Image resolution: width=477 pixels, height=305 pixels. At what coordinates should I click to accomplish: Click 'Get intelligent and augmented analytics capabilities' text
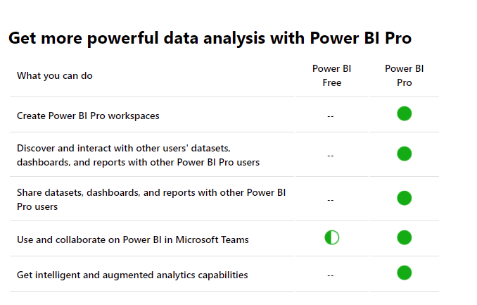(132, 275)
